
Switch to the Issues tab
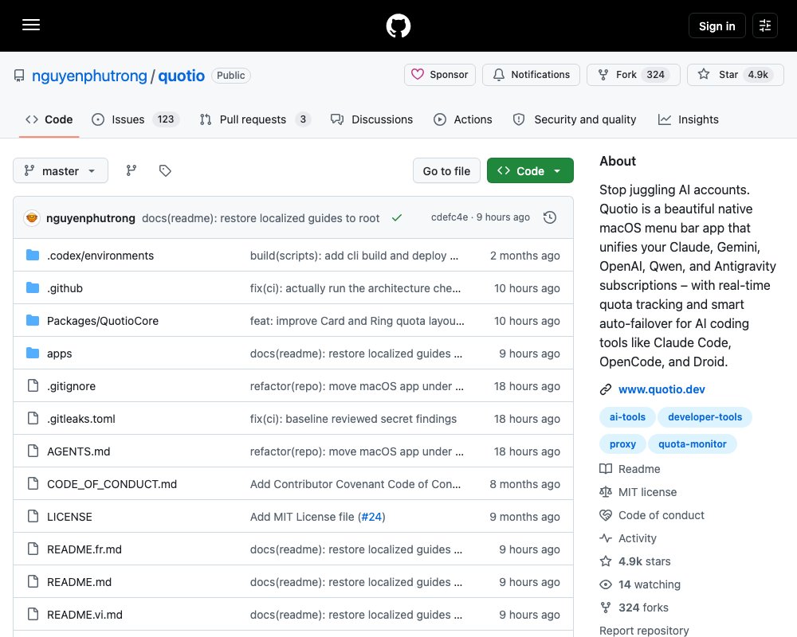[x=135, y=119]
